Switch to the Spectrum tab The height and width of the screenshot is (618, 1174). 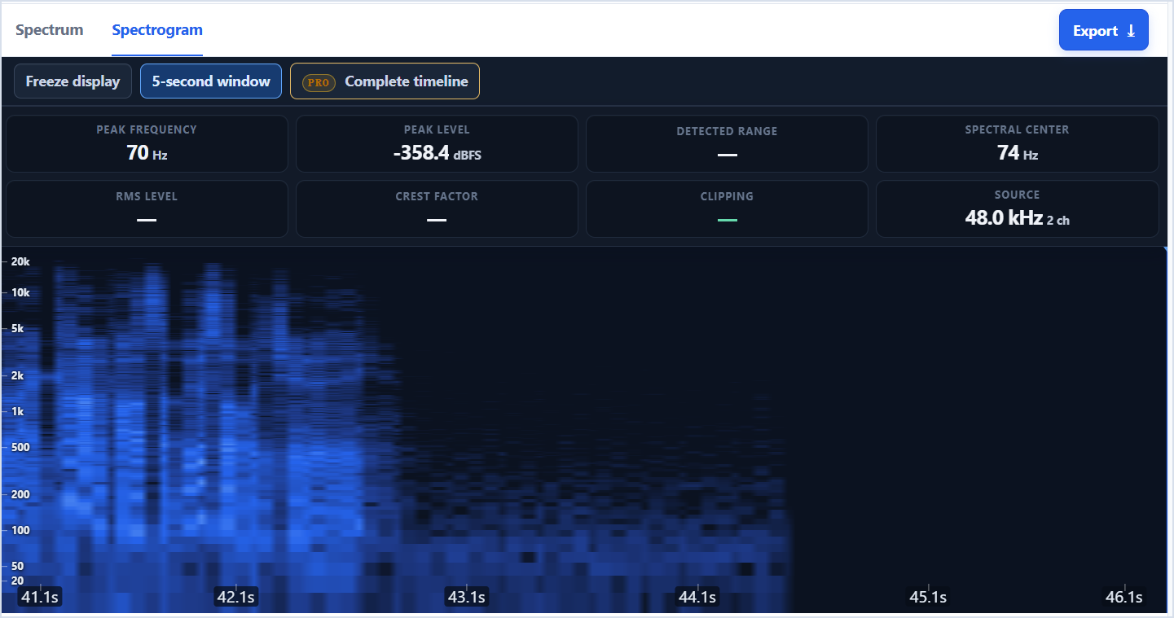point(50,30)
